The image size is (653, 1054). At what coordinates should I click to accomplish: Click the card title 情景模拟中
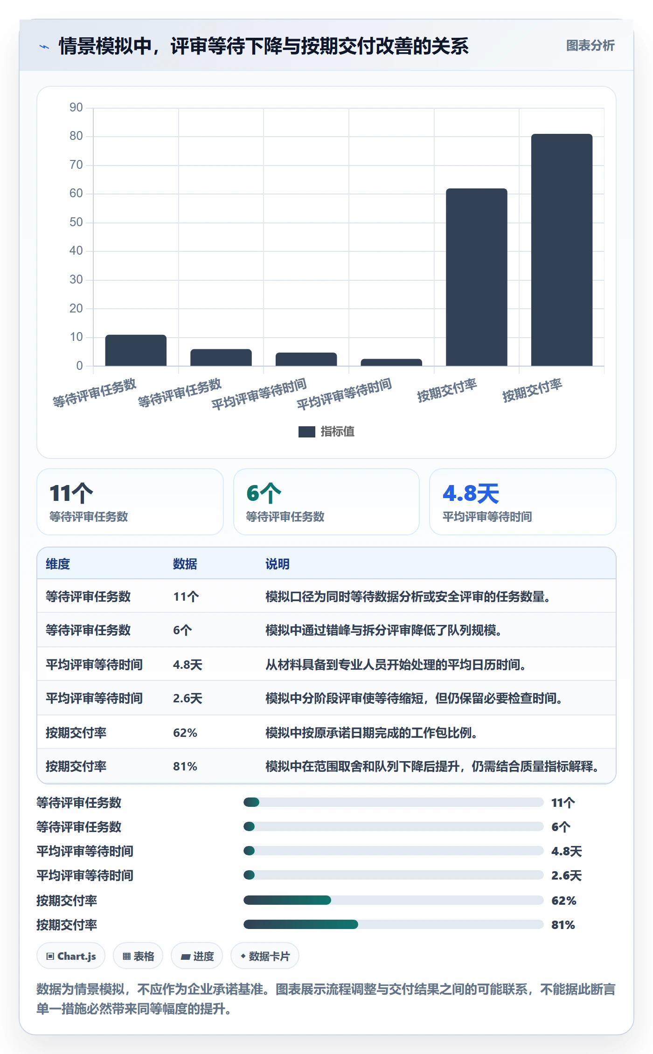(x=264, y=46)
